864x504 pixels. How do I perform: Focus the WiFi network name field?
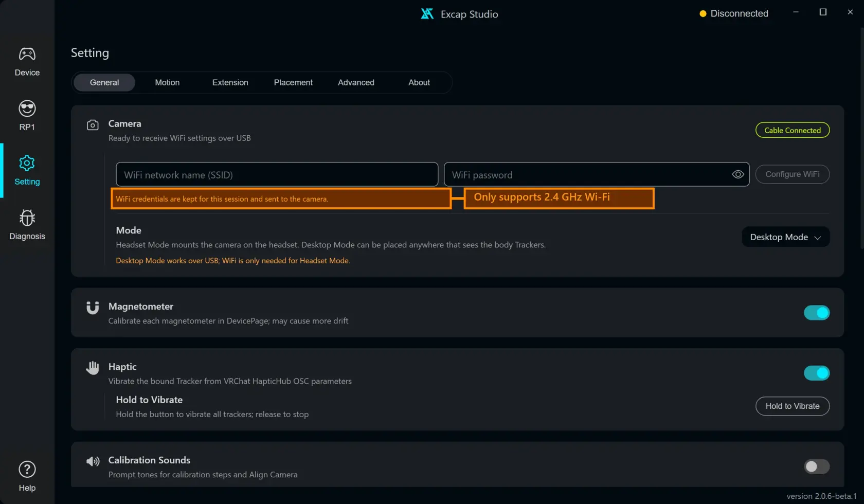pos(277,174)
